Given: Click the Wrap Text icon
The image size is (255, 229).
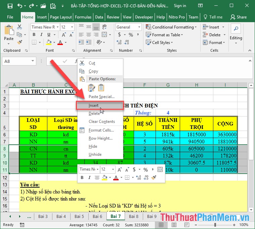Looking at the screenshot, I should coord(104,27).
